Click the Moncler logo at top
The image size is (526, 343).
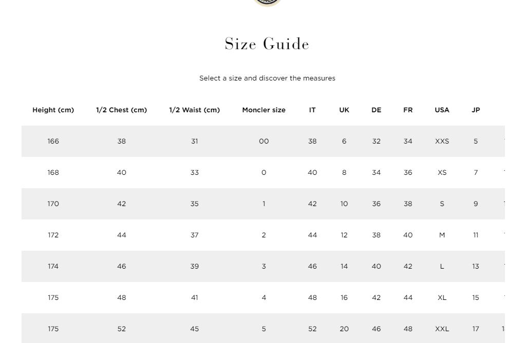tap(267, 2)
